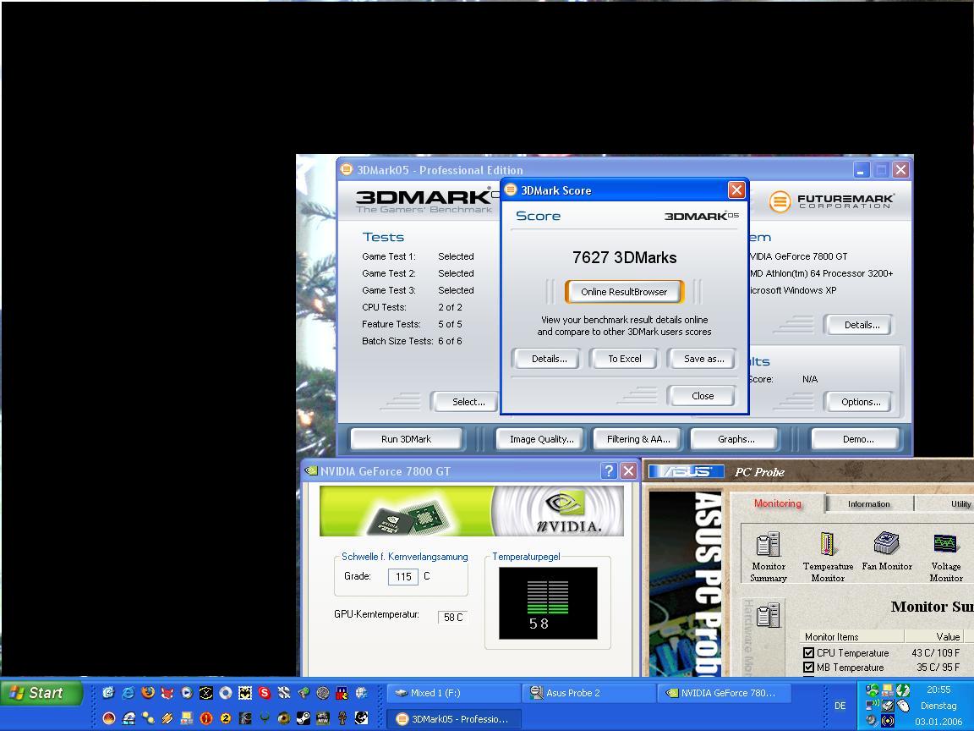Click the NVIDIA window help question-mark button

pyautogui.click(x=609, y=471)
